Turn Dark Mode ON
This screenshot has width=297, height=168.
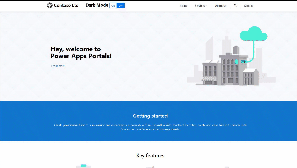[113, 5]
